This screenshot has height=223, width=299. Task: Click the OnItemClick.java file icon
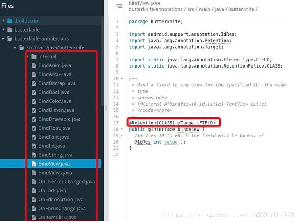click(34, 218)
